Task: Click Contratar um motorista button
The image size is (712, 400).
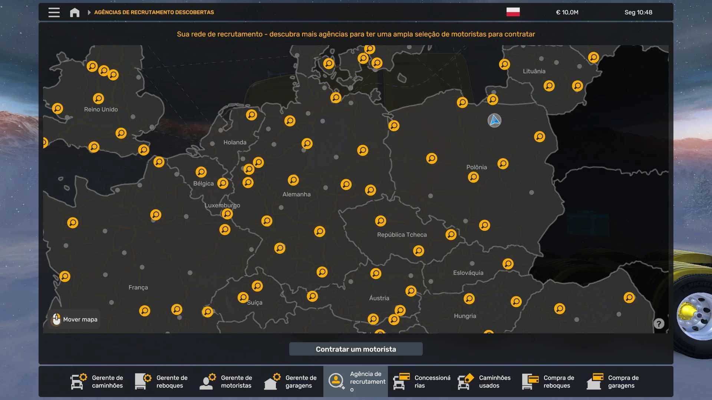Action: tap(356, 349)
